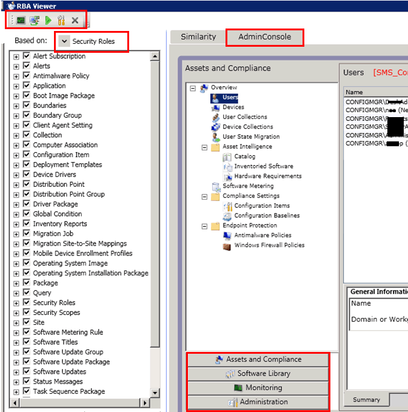408x412 pixels.
Task: Click the Configuration Baselines icon
Action: [x=227, y=216]
